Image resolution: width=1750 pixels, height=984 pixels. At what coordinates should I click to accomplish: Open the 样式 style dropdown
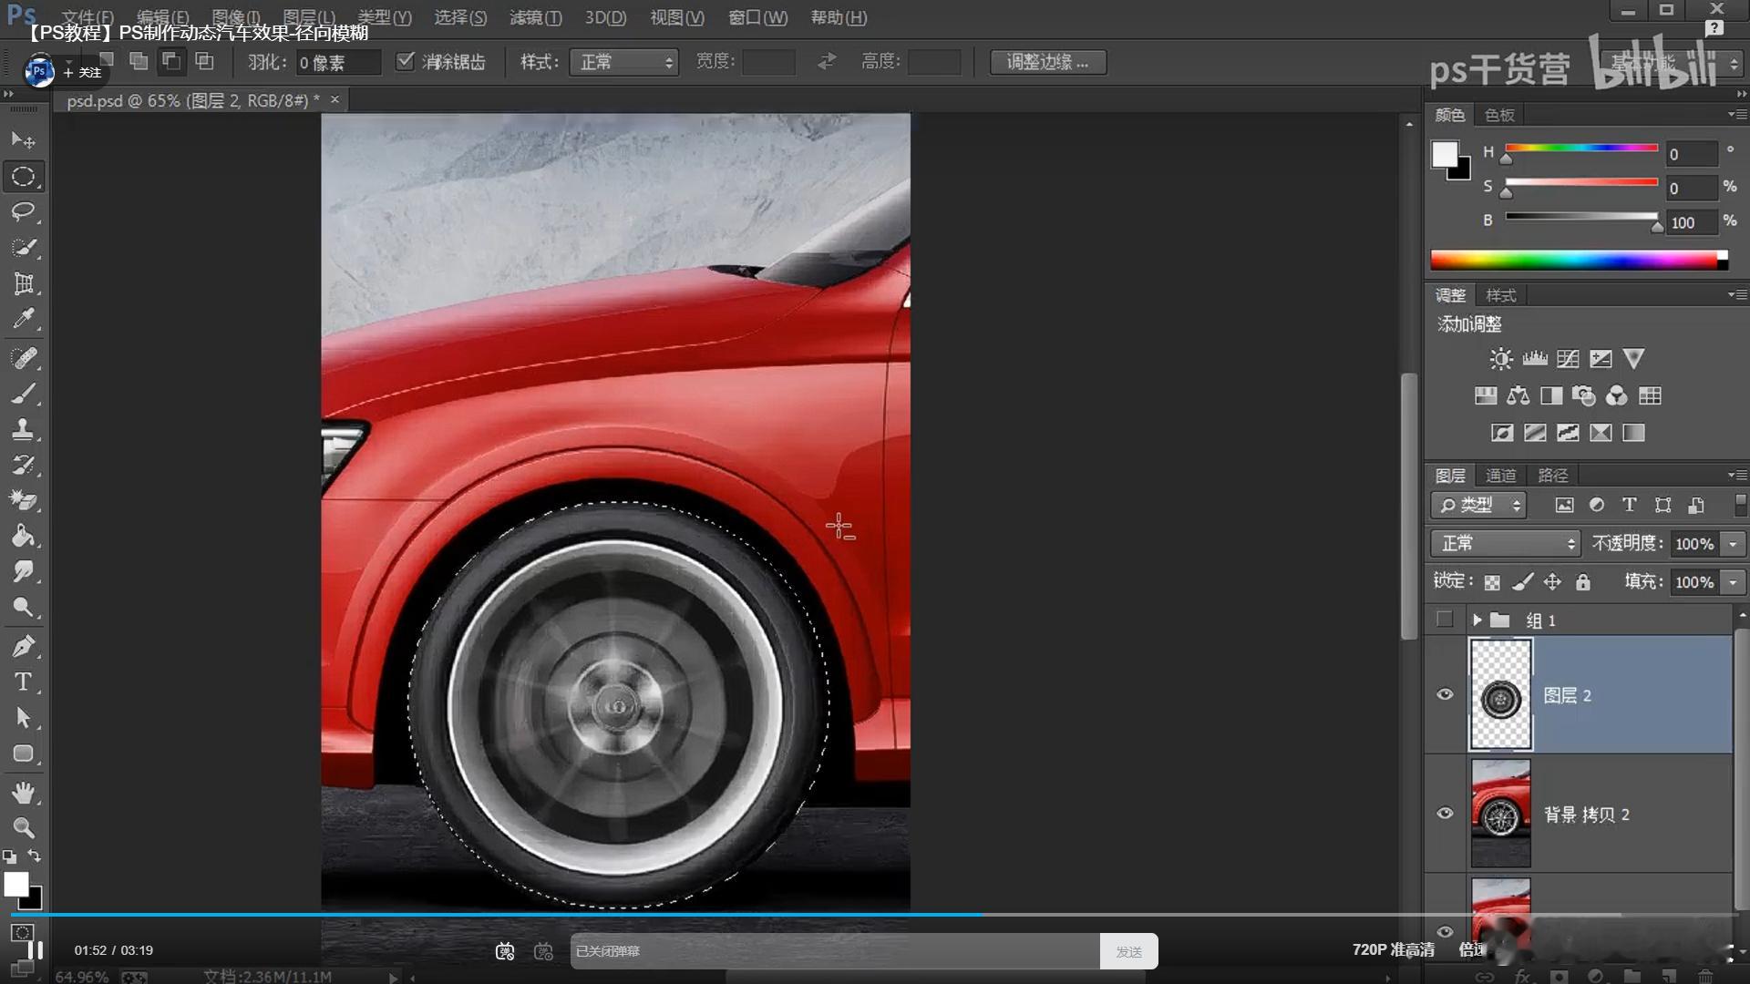point(624,62)
